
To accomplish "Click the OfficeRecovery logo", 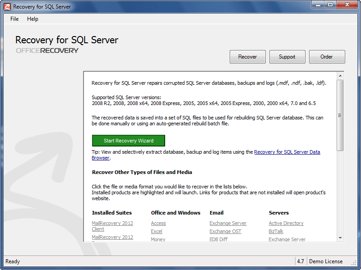I will [47, 50].
